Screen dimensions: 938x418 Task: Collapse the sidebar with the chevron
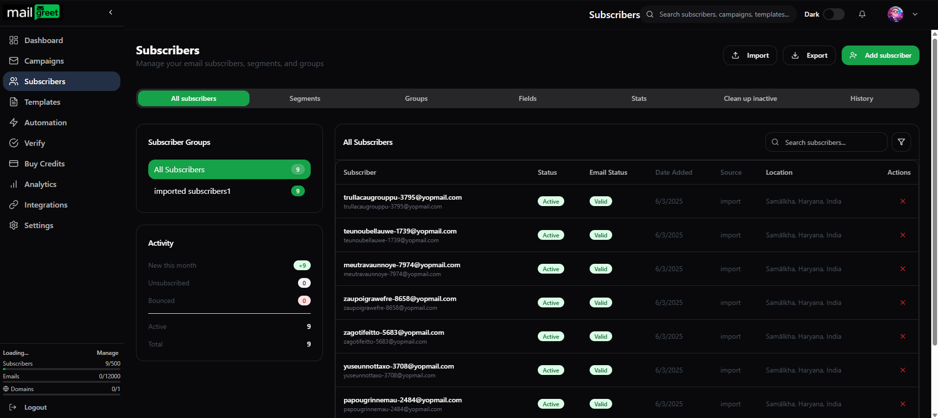point(111,12)
